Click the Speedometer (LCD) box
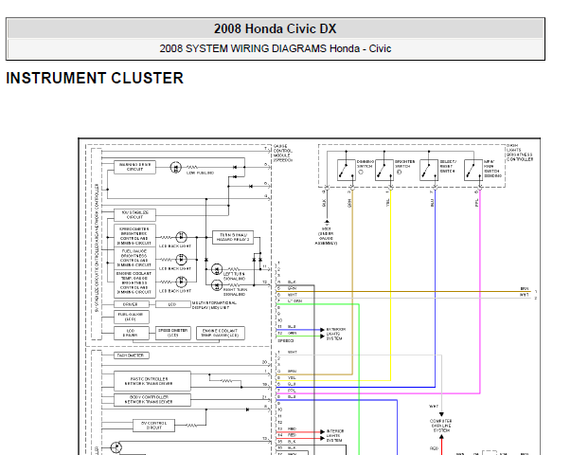The width and height of the screenshot is (571, 455). coord(173,333)
